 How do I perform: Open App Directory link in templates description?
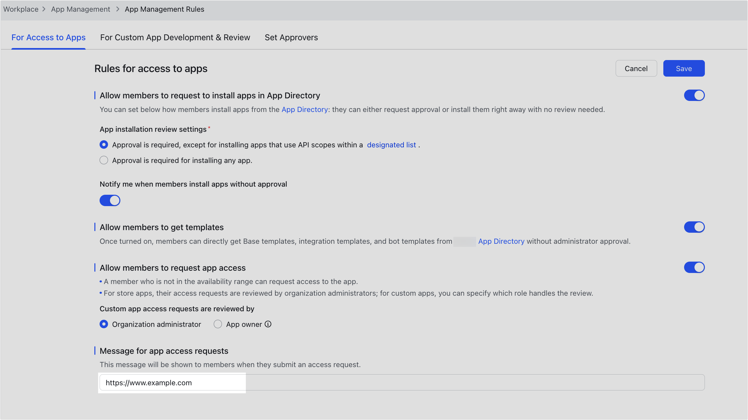pyautogui.click(x=501, y=241)
